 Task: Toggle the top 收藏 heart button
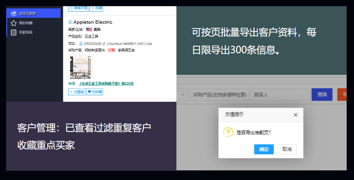click(x=97, y=8)
